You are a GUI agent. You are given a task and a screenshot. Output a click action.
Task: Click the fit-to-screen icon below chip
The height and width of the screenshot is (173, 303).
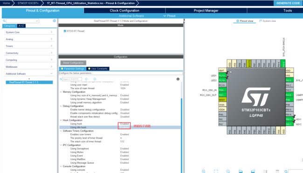(216, 171)
